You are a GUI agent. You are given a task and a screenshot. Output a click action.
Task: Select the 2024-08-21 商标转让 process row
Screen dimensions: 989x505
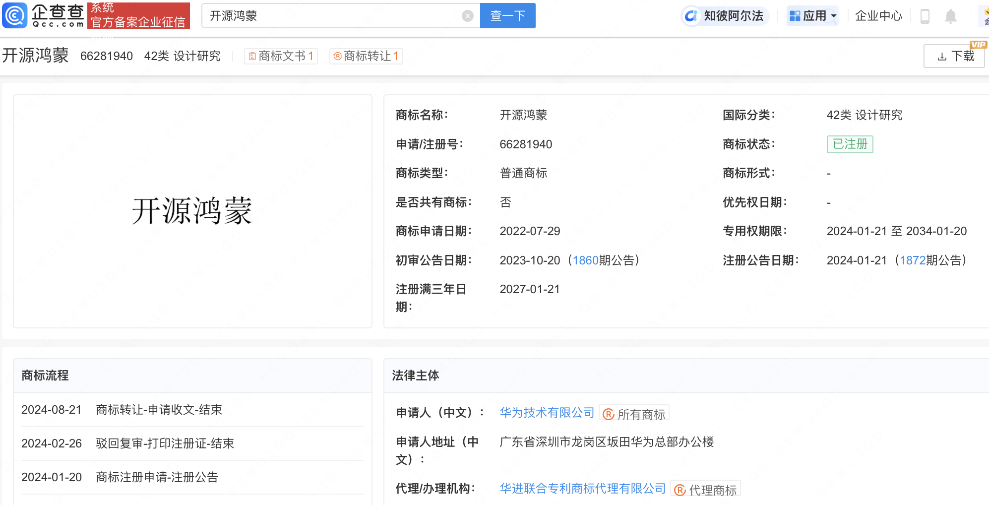coord(192,410)
